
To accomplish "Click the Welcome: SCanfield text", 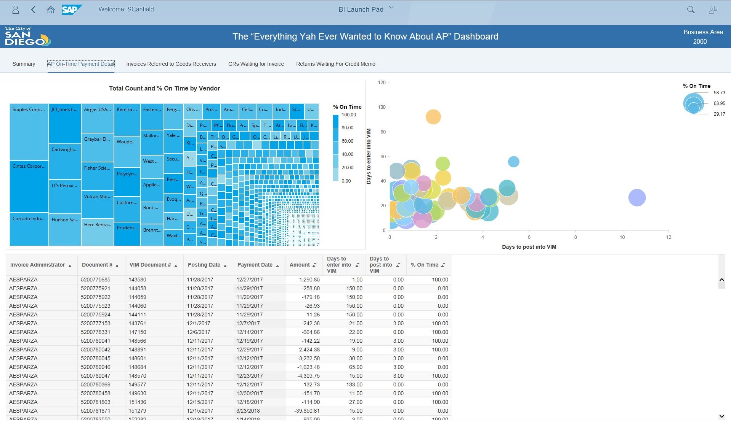I will tap(126, 9).
